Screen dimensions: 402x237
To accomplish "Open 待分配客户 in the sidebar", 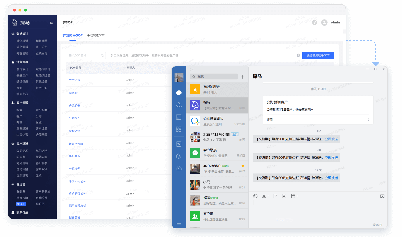I will (x=43, y=110).
